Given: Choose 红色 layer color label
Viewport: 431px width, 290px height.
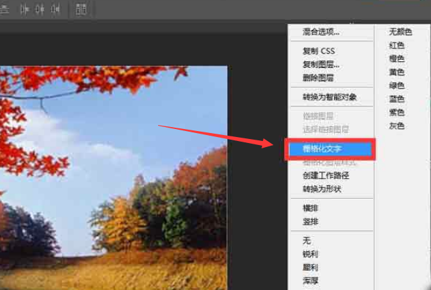Looking at the screenshot, I should pyautogui.click(x=397, y=45).
